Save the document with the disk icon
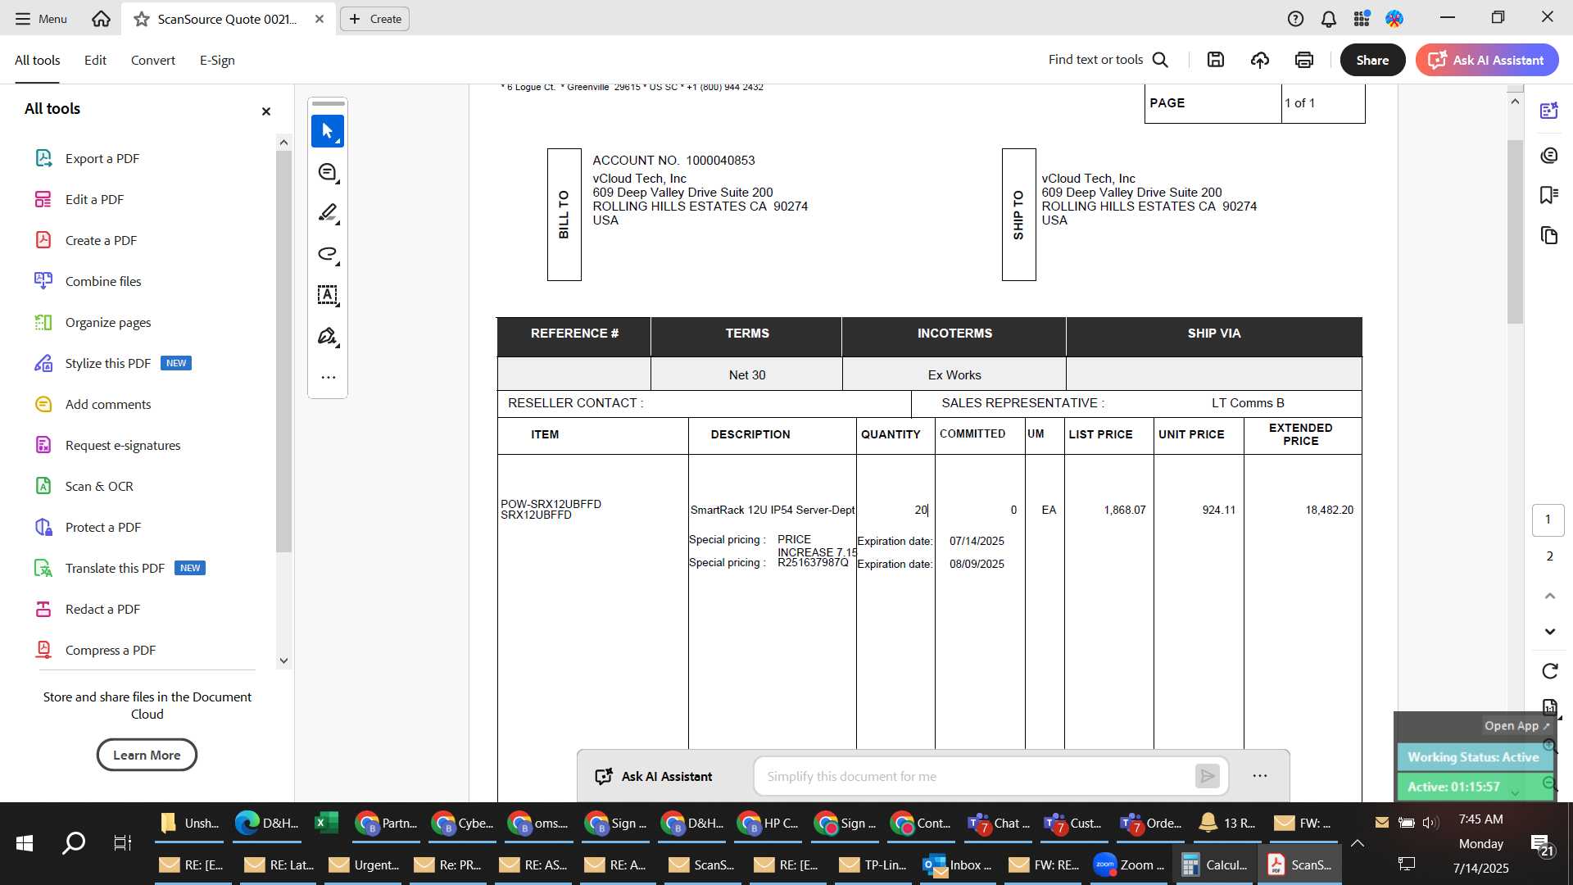1573x885 pixels. (x=1216, y=60)
